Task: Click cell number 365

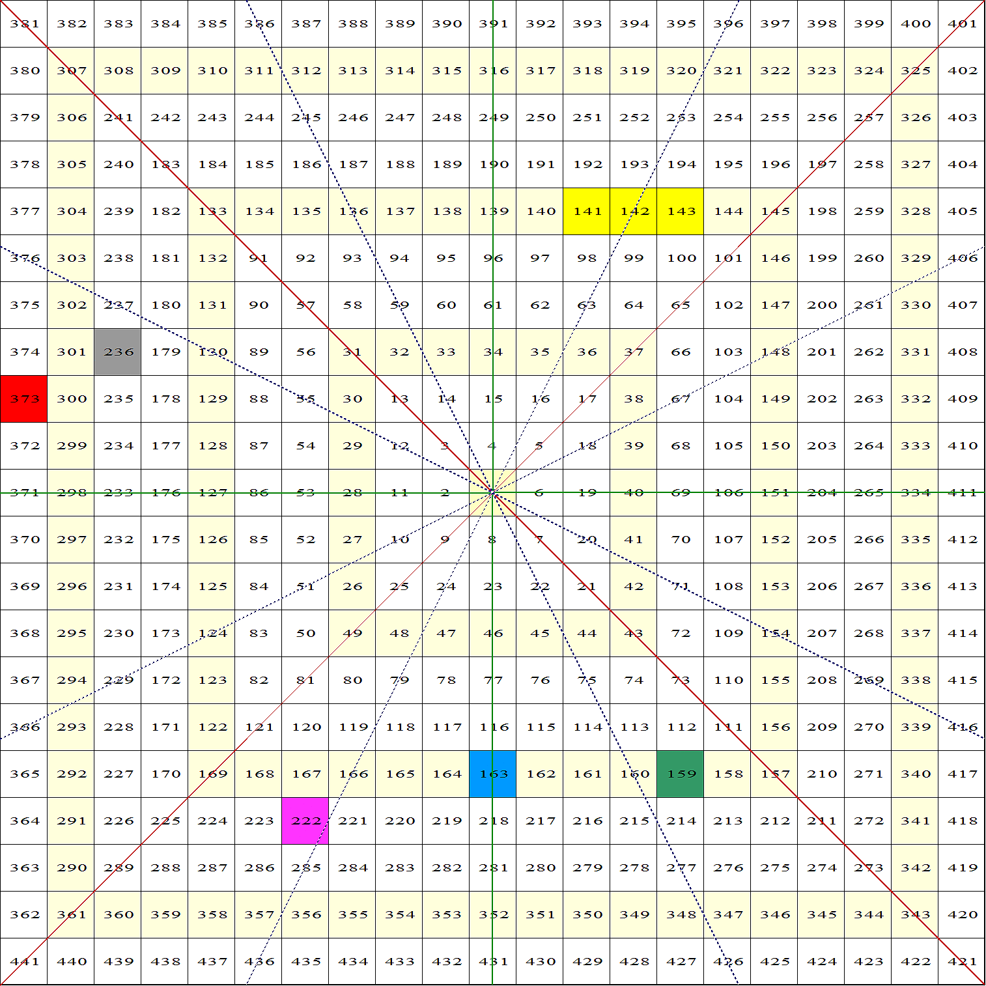Action: (x=23, y=774)
